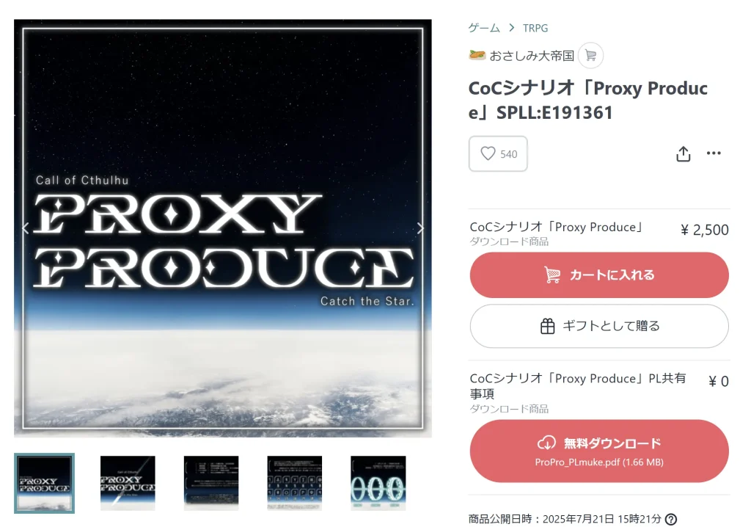Click the help question mark by publish date
This screenshot has height=527, width=751.
pyautogui.click(x=671, y=520)
